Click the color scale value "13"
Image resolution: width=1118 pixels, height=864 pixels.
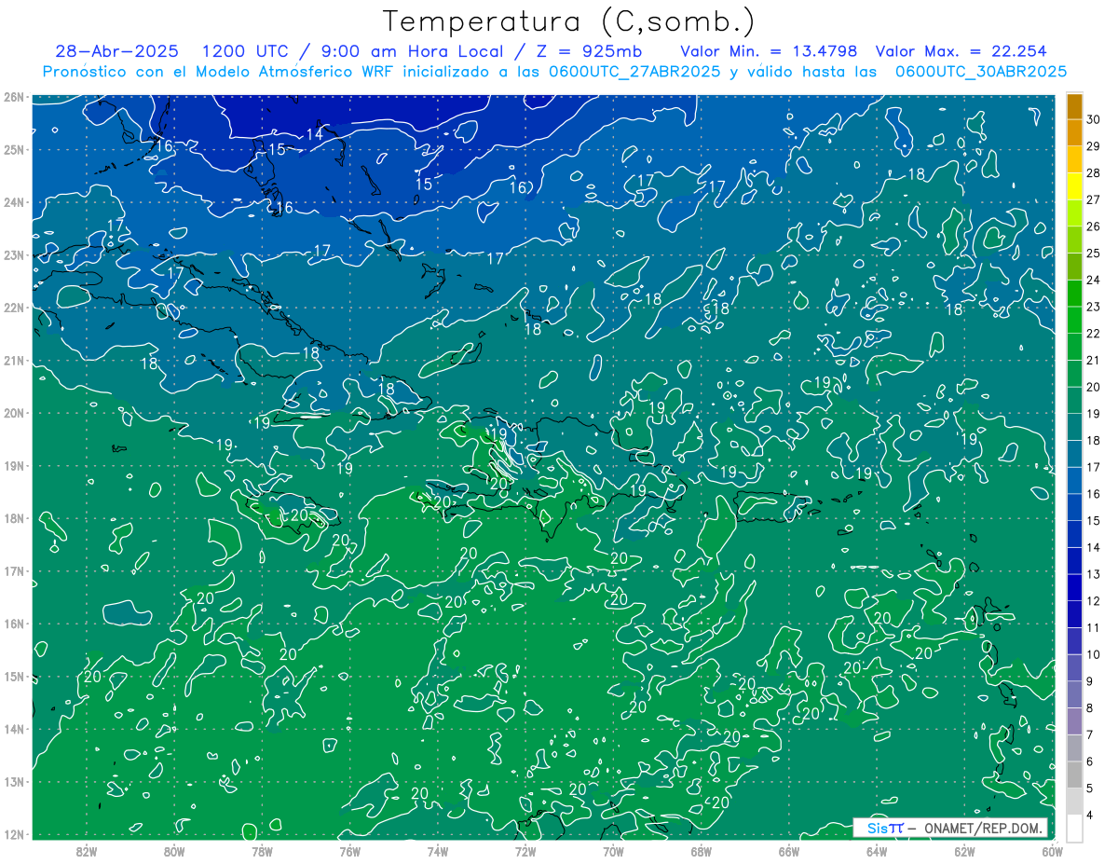pyautogui.click(x=1094, y=574)
